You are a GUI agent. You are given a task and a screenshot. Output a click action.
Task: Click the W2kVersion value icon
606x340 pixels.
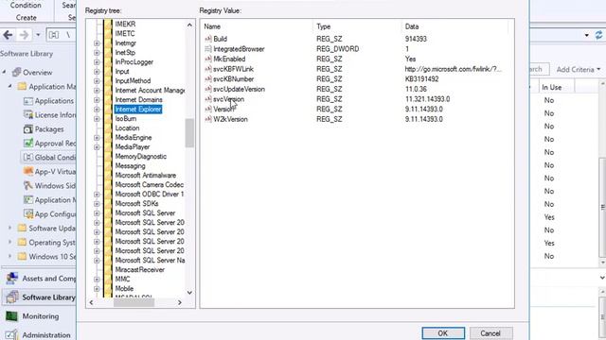pos(208,119)
